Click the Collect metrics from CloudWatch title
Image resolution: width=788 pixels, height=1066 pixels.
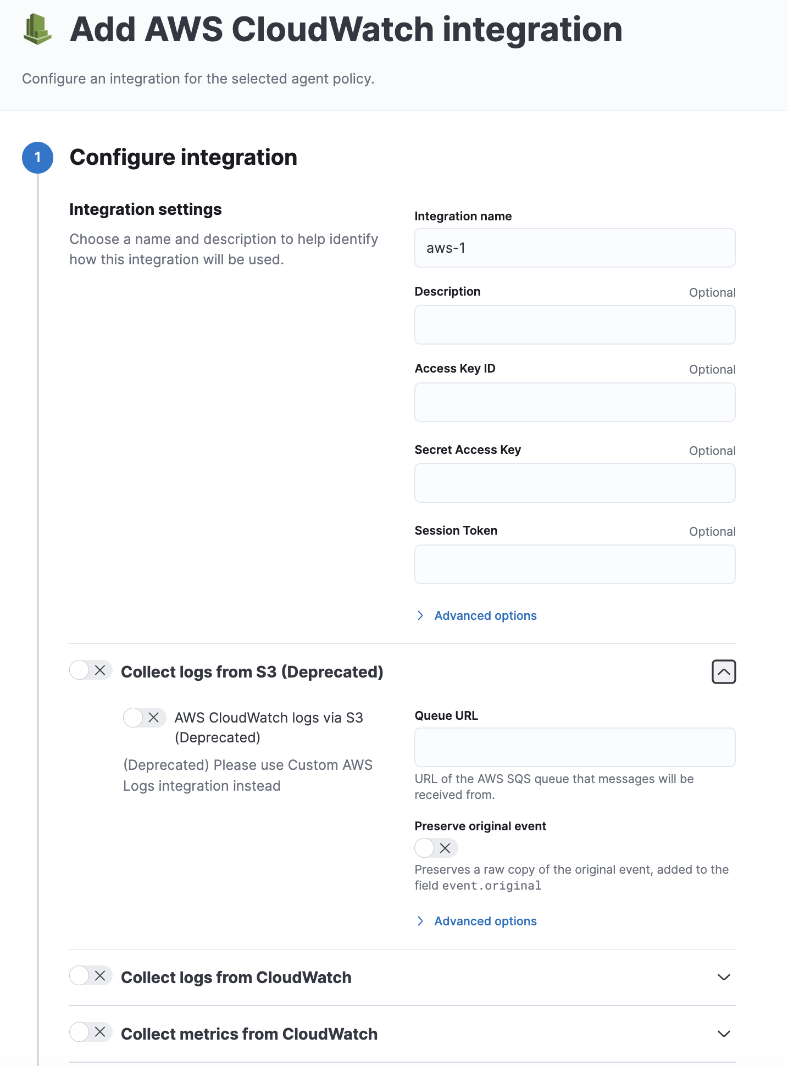249,1034
